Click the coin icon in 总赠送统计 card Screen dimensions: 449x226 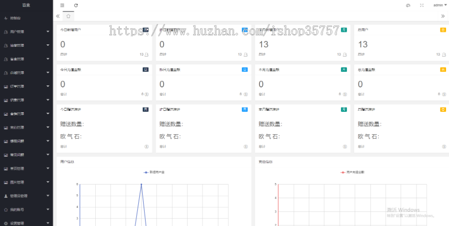(444, 147)
